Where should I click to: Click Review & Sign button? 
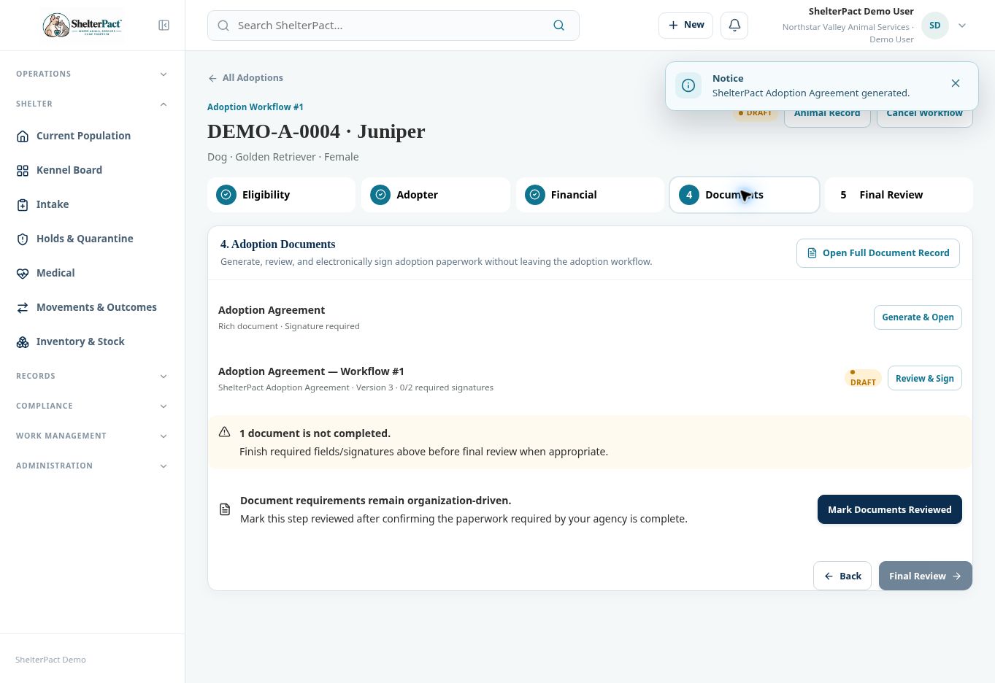(x=924, y=378)
